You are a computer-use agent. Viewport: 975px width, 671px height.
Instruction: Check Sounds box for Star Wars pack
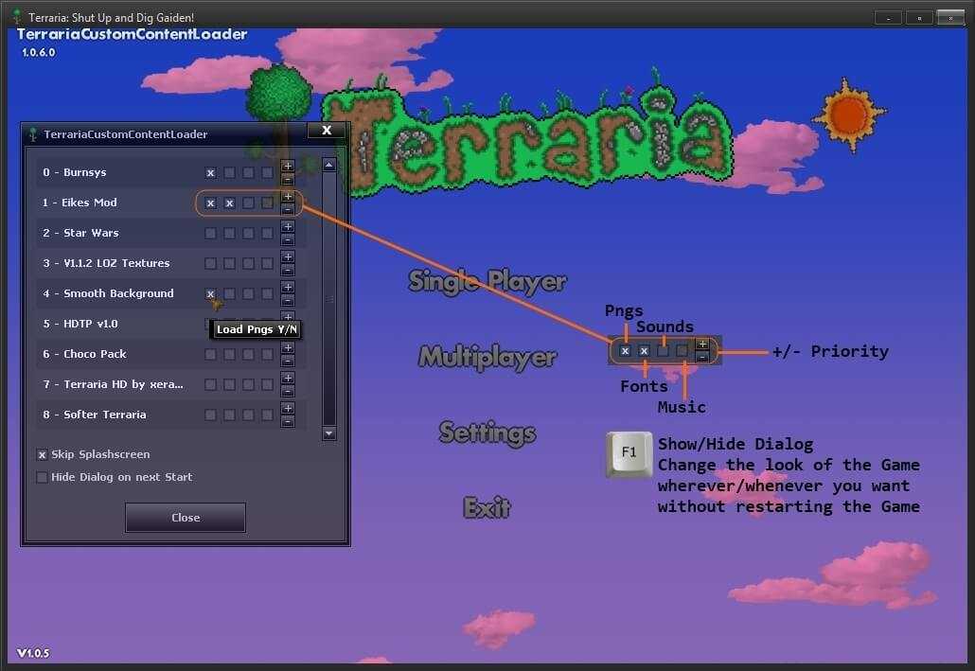248,233
